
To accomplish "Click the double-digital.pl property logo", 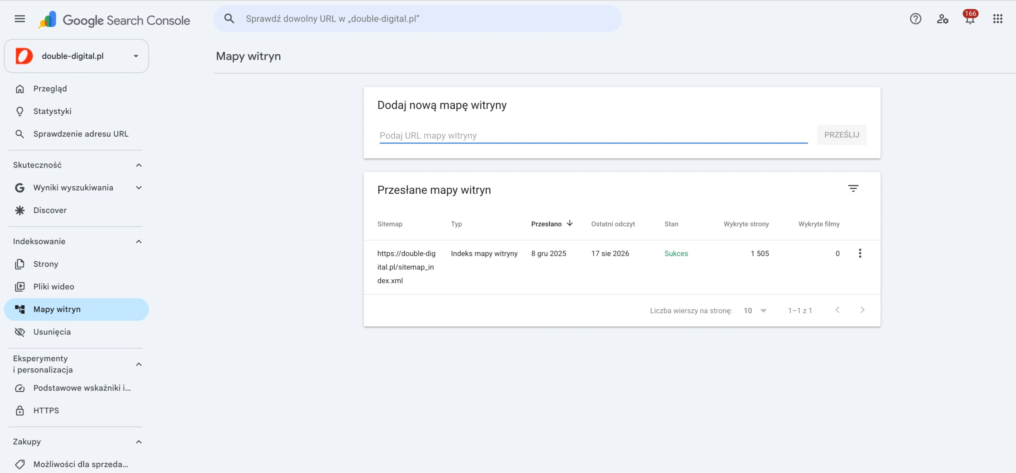I will click(x=24, y=56).
